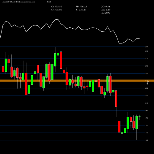Click the 252 price axis label

tap(147, 73)
